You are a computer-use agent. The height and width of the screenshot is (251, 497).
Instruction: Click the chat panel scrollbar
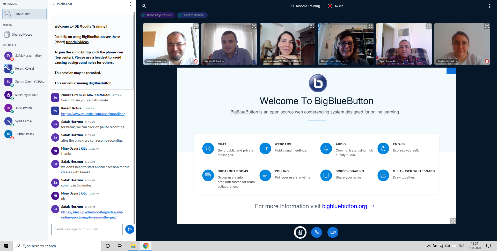coord(134,117)
